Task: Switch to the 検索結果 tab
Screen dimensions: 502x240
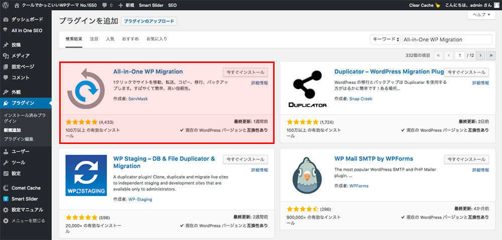Action: coord(74,39)
